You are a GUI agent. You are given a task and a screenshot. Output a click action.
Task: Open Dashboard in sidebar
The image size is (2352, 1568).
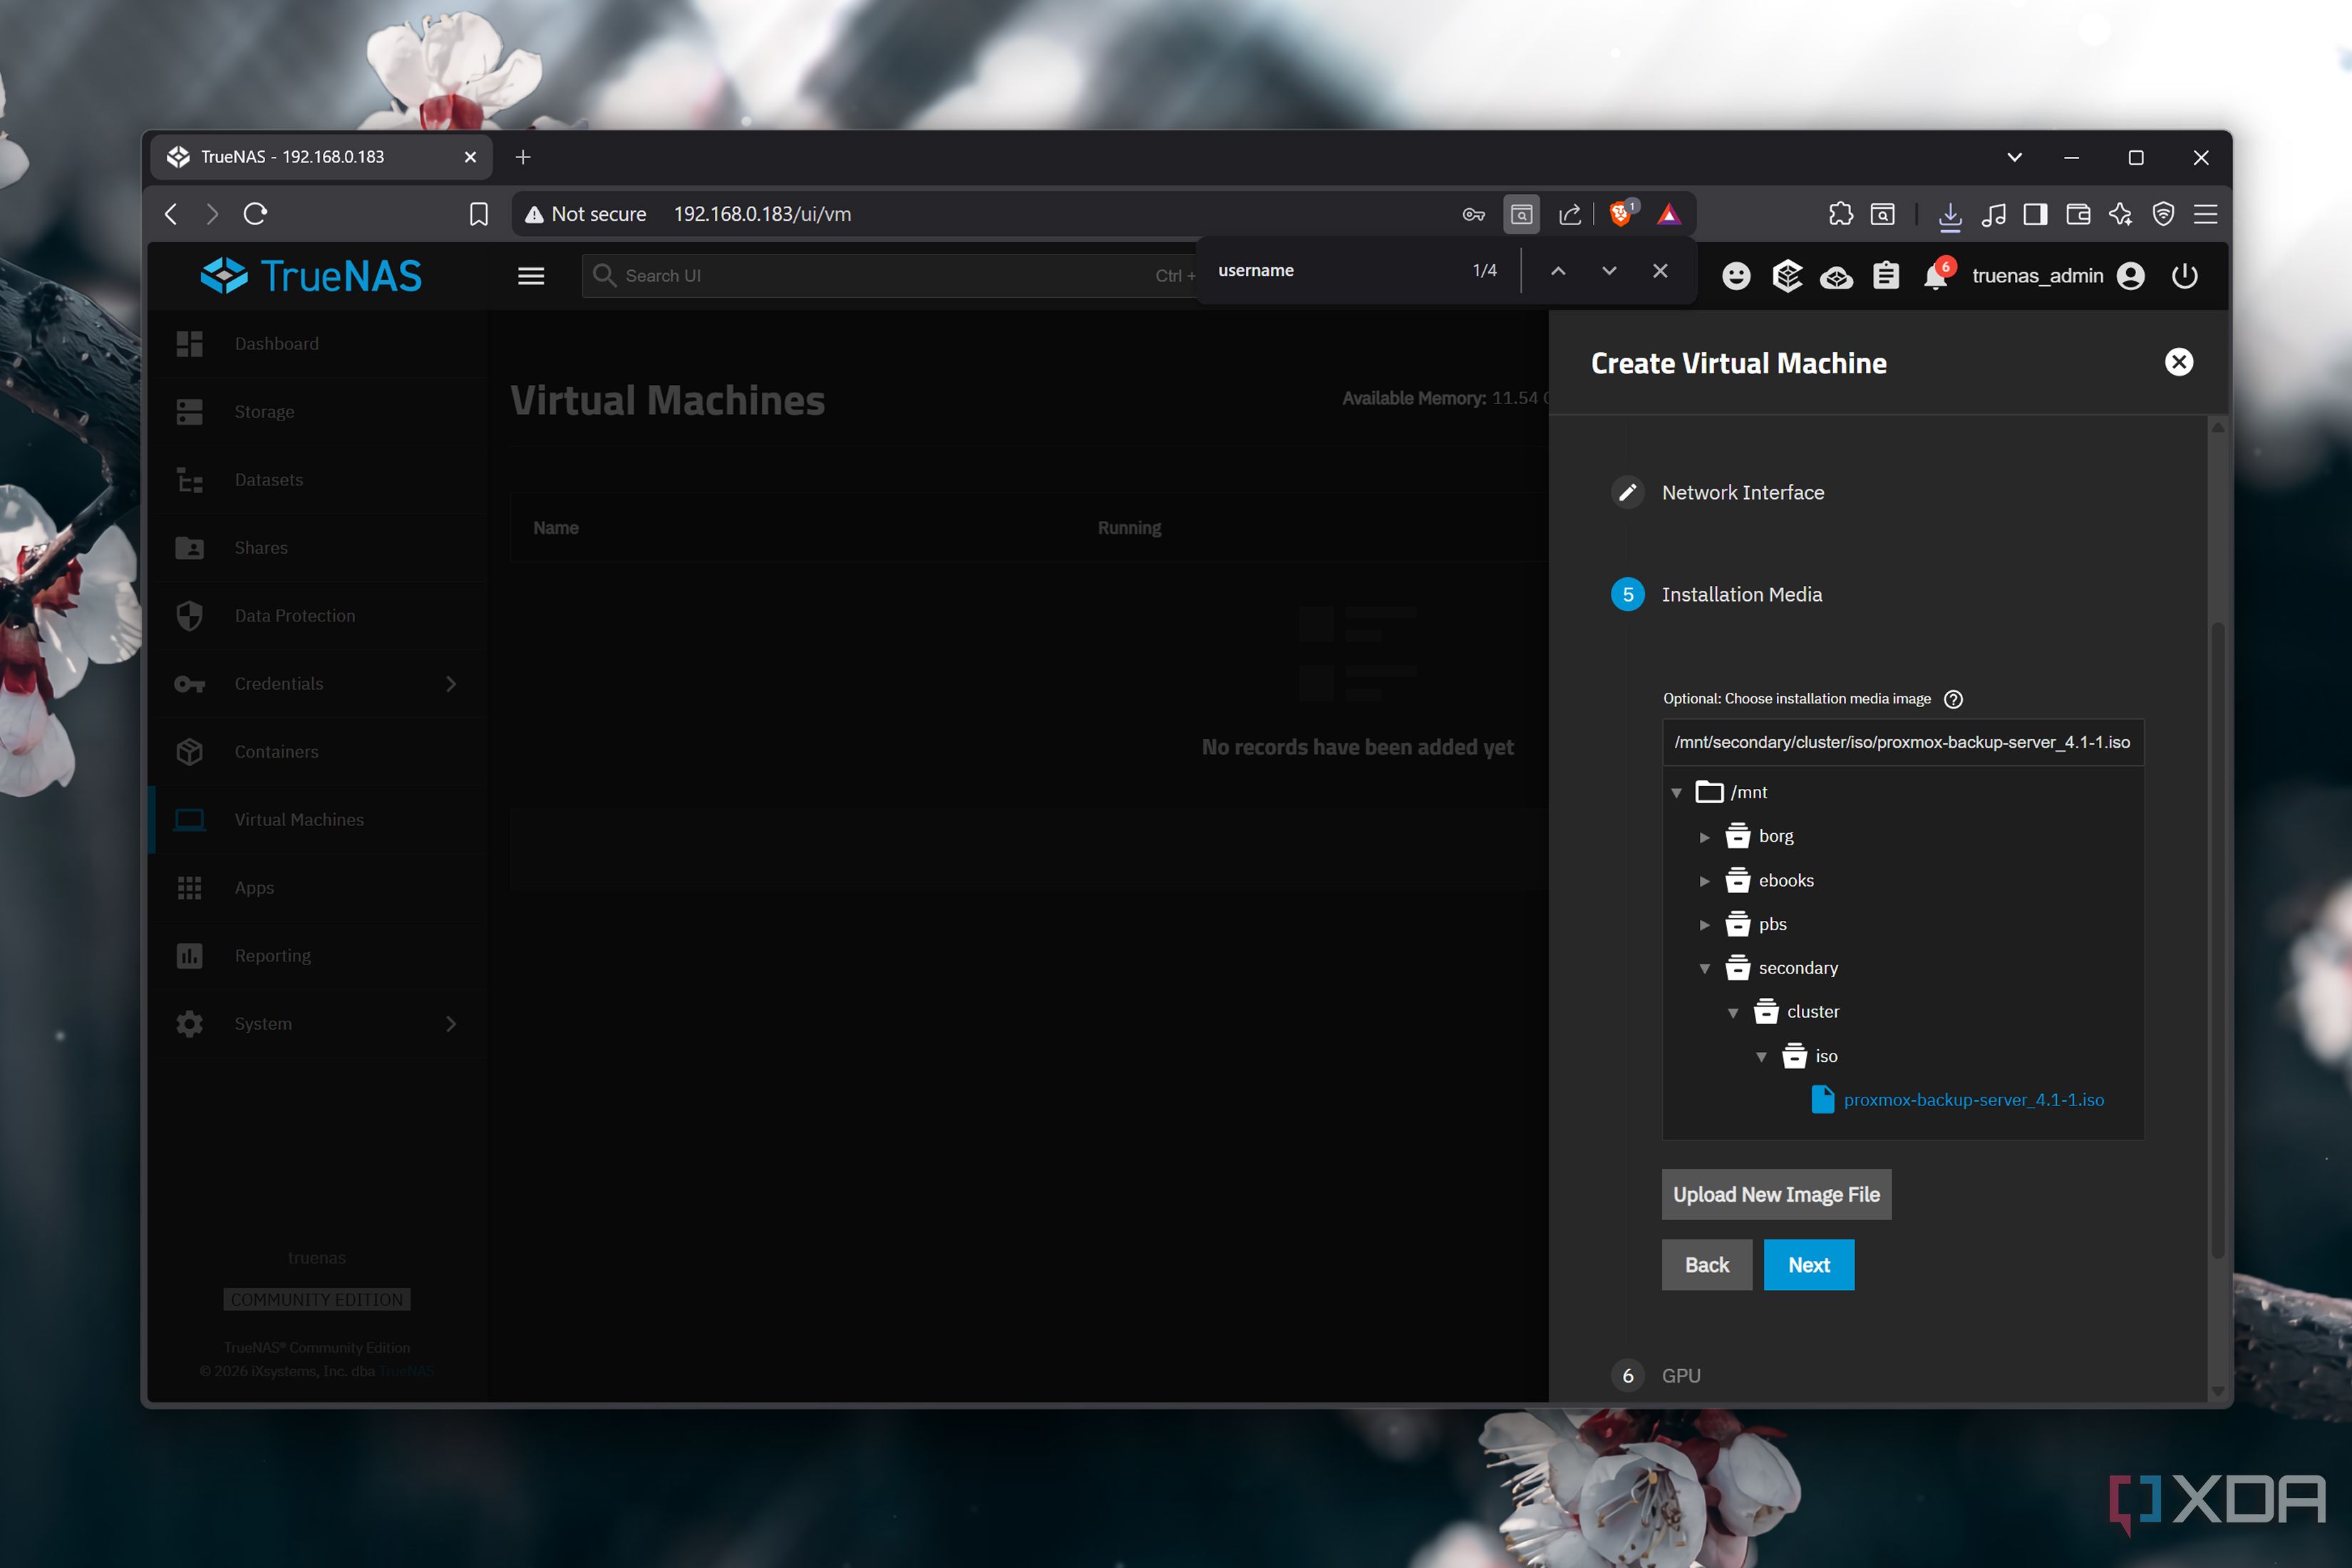coord(318,343)
